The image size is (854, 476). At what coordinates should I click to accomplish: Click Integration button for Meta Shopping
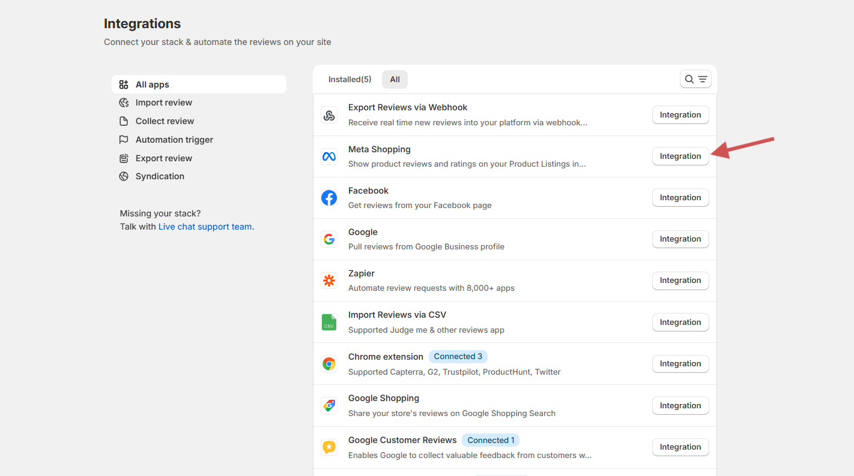click(x=680, y=156)
